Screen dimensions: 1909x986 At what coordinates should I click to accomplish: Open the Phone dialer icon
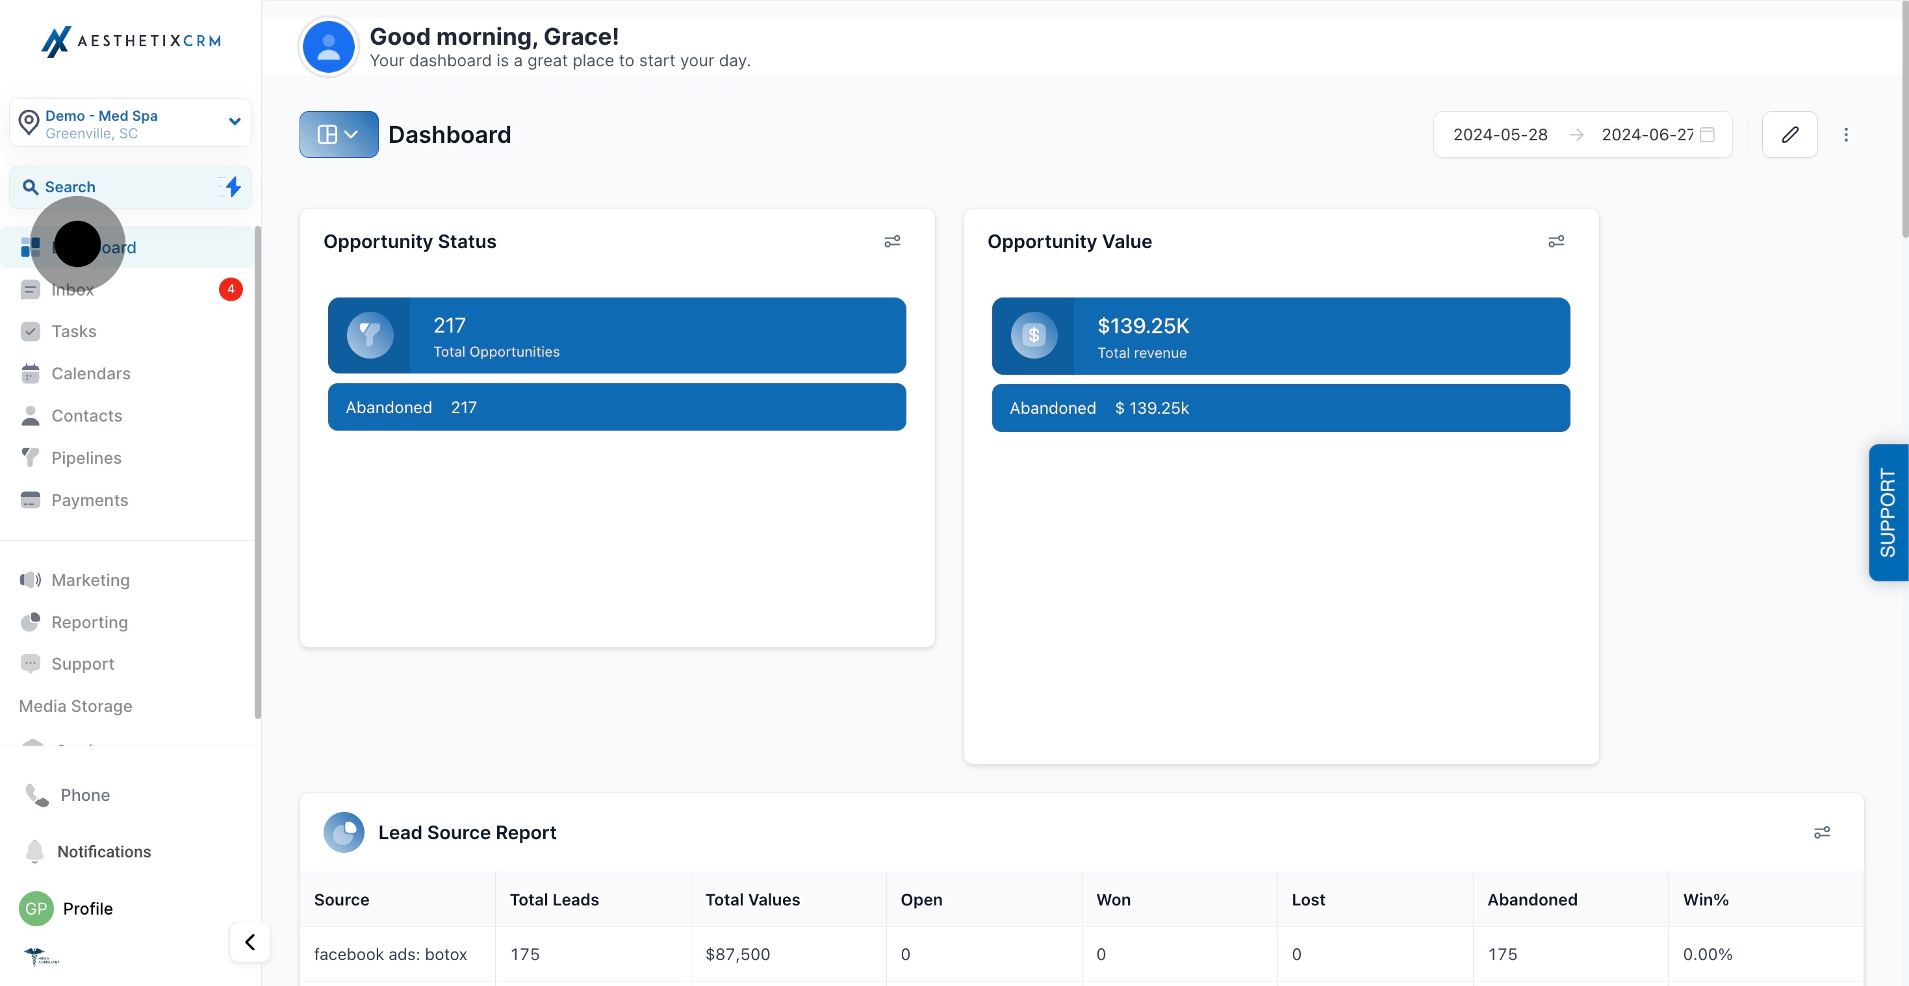click(x=37, y=795)
